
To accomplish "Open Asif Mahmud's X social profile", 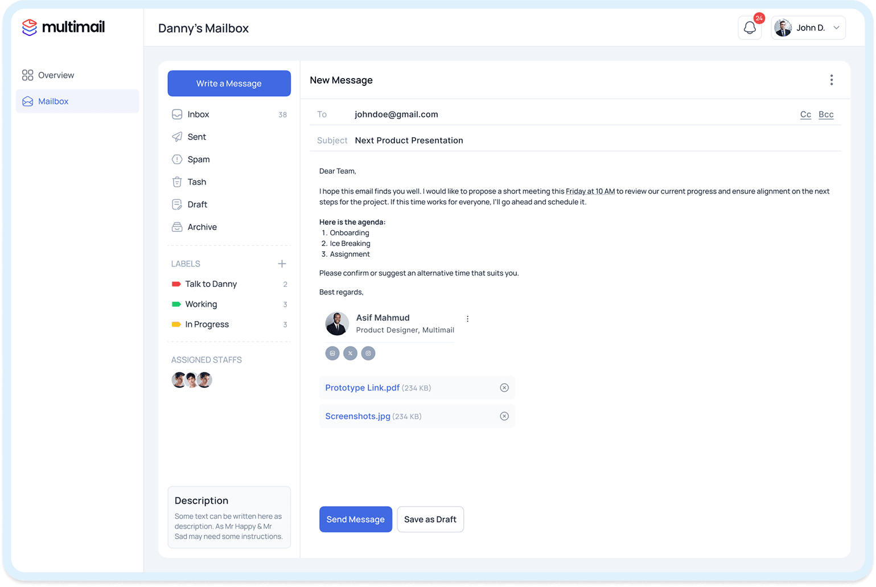I will pyautogui.click(x=350, y=353).
